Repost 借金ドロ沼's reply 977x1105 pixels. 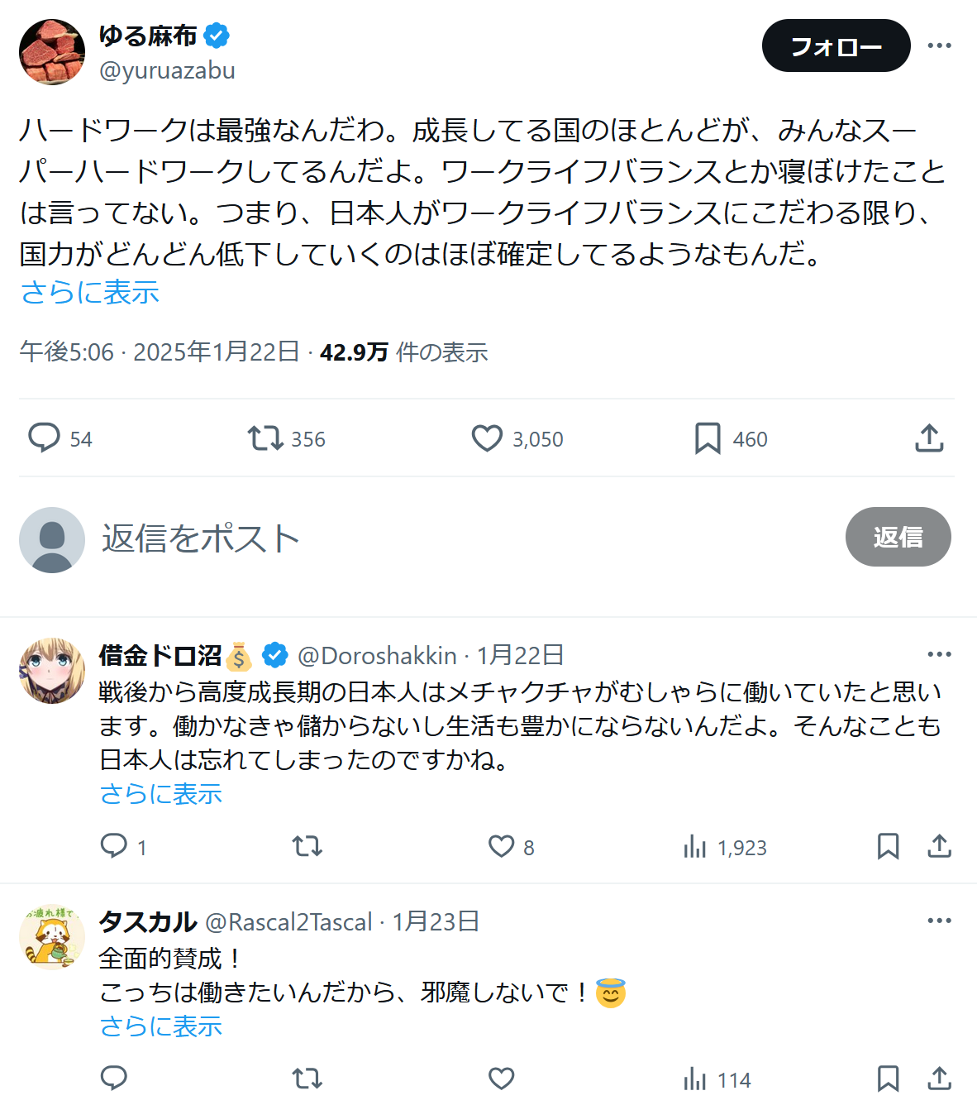[x=307, y=846]
